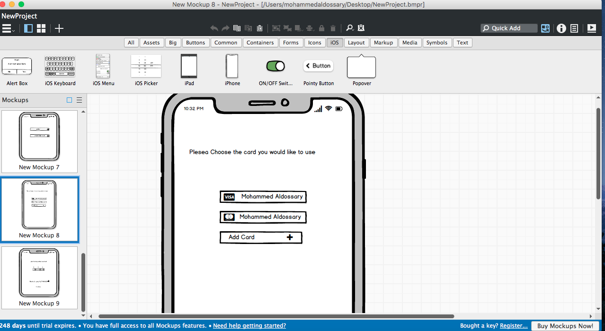The height and width of the screenshot is (331, 605).
Task: Open New Mockup 7 thumbnail
Action: [x=39, y=141]
